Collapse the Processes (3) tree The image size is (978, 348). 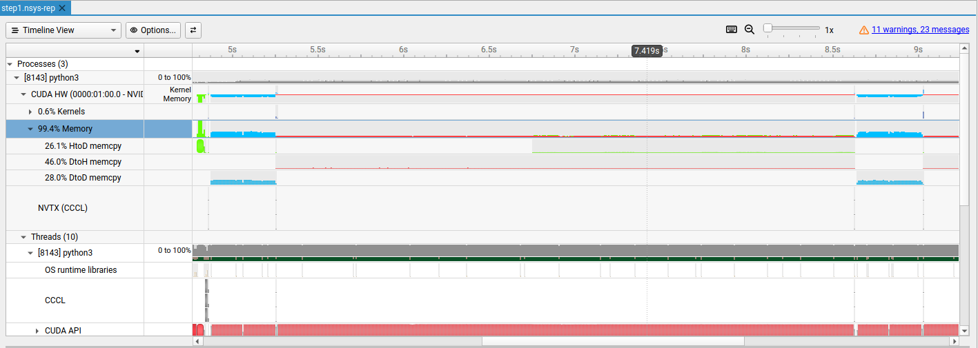(10, 63)
